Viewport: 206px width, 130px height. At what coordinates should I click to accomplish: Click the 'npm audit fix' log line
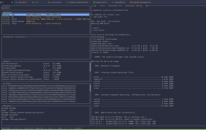click(x=100, y=17)
